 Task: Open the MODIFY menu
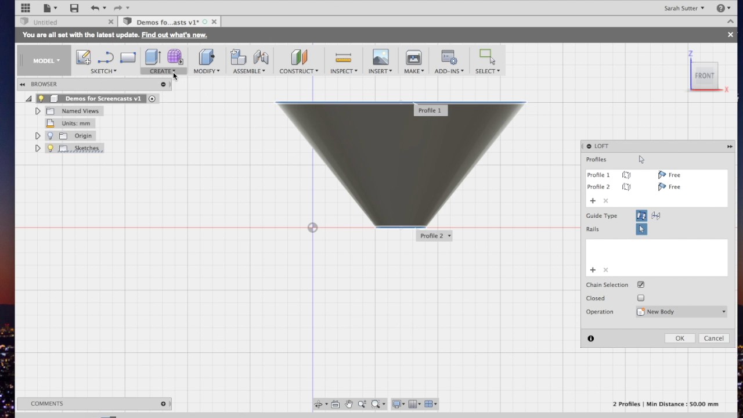coord(206,71)
